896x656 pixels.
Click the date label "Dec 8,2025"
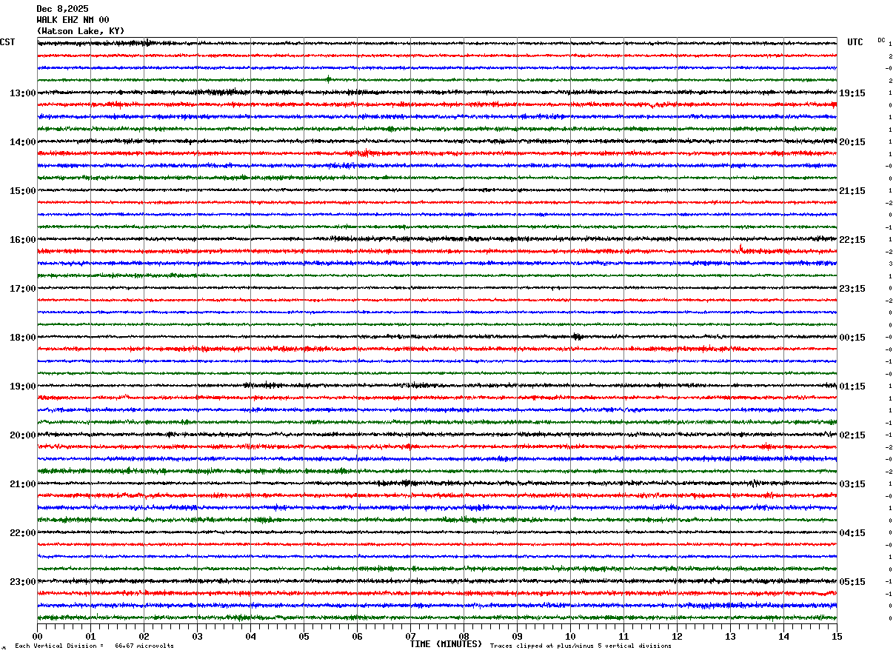click(62, 9)
